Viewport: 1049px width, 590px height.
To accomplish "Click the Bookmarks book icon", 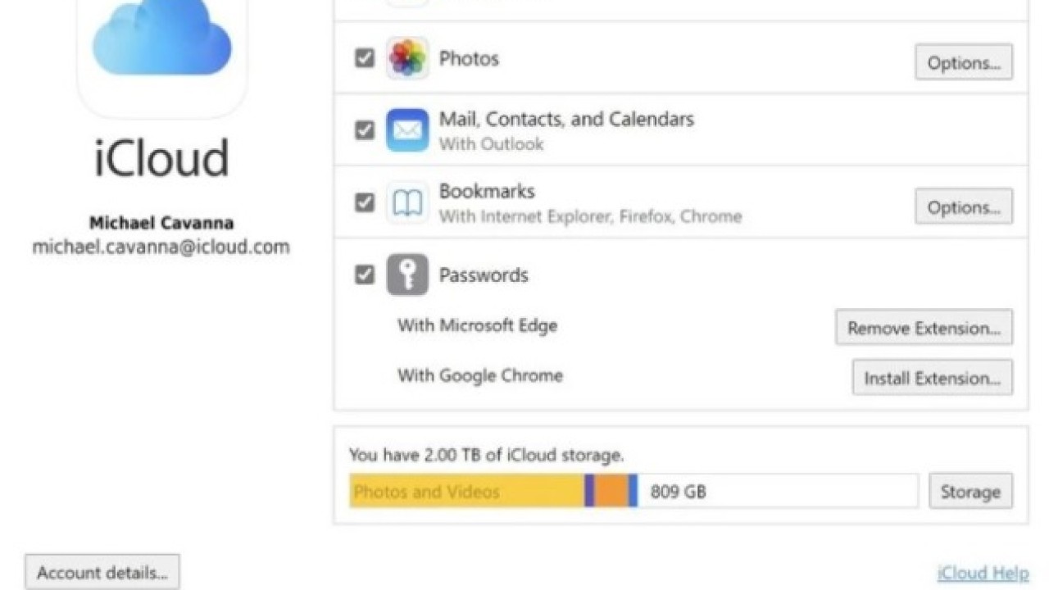I will click(407, 202).
